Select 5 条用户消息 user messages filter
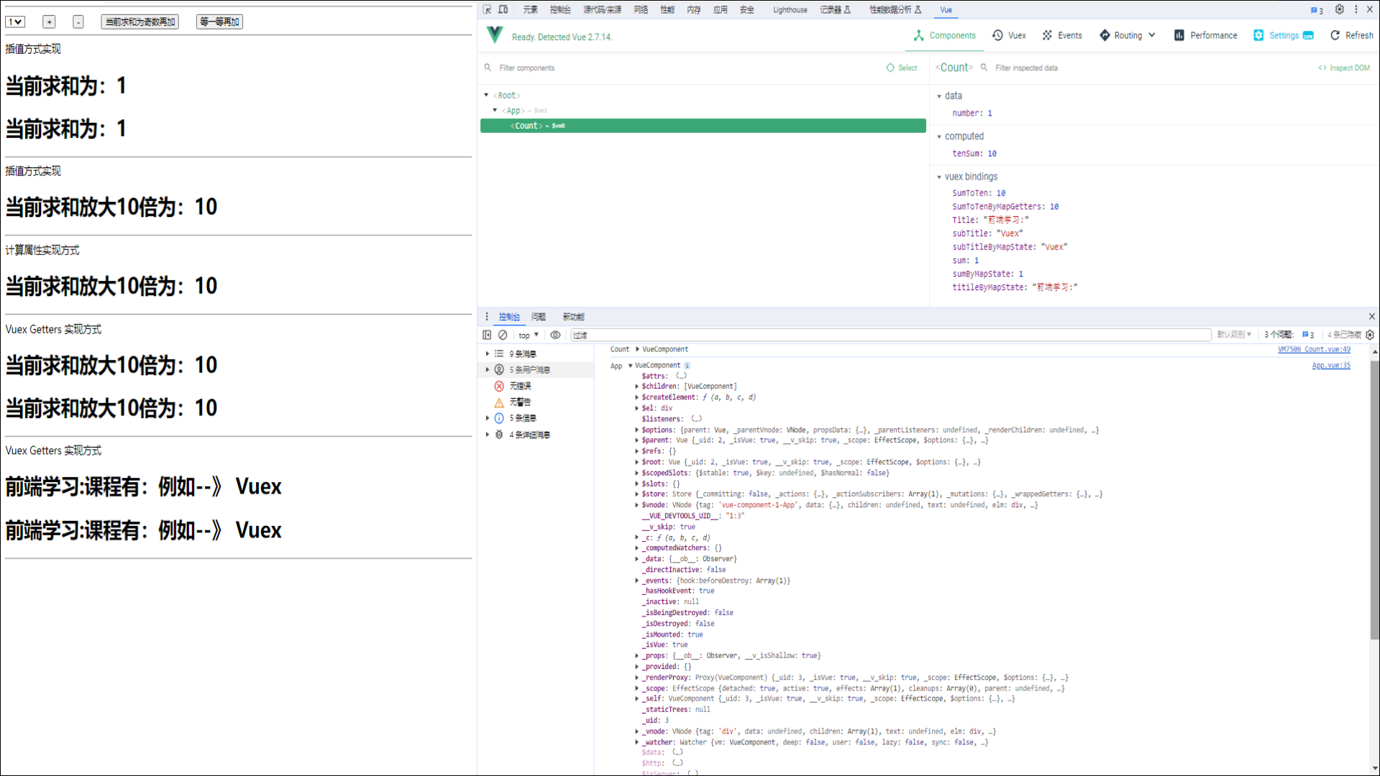Viewport: 1380px width, 776px height. (536, 369)
